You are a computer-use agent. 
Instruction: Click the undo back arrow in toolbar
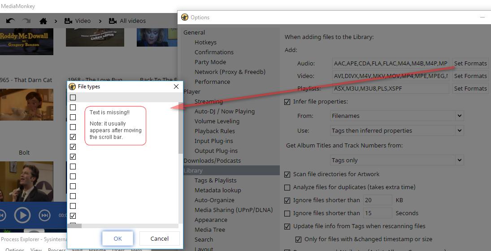tap(11, 21)
